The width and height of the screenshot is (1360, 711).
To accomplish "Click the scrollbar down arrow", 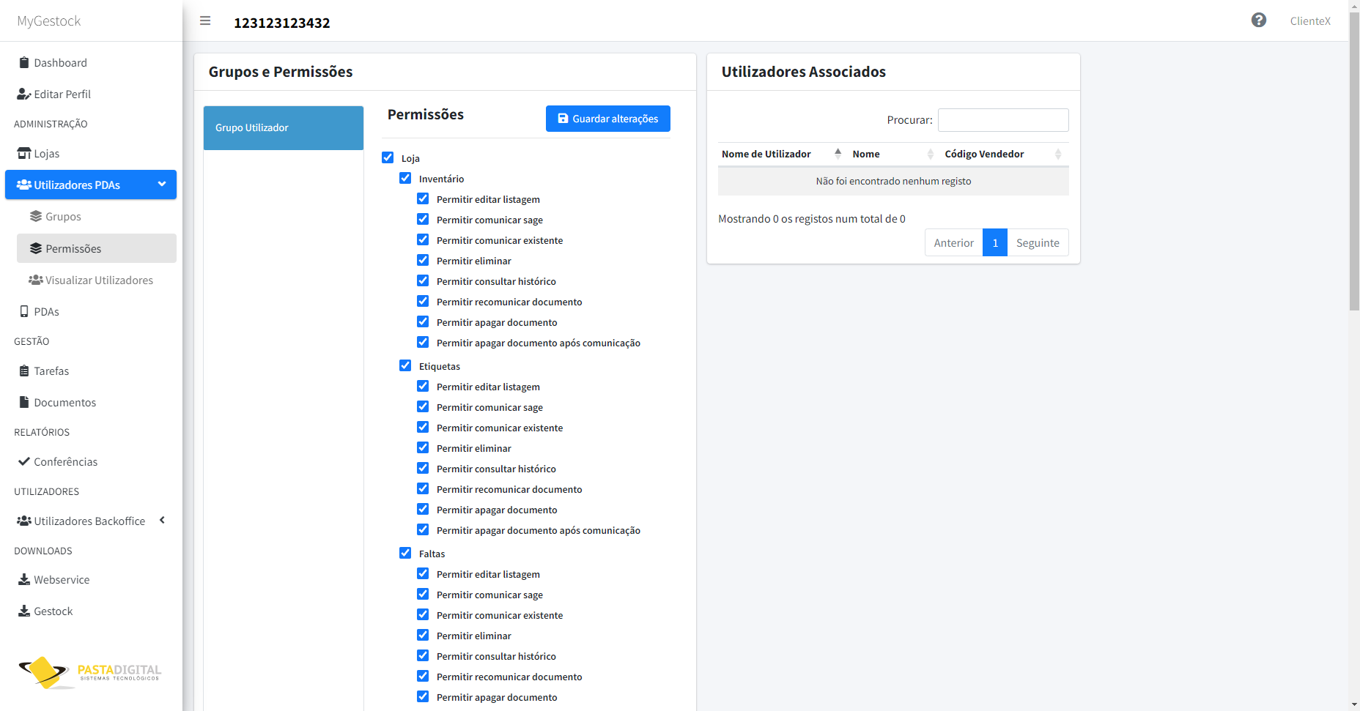I will [x=1354, y=704].
